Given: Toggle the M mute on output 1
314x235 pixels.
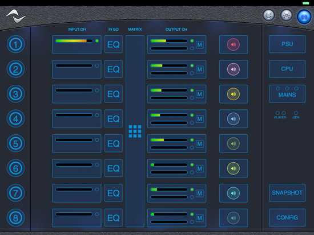Looking at the screenshot, I should tap(200, 44).
